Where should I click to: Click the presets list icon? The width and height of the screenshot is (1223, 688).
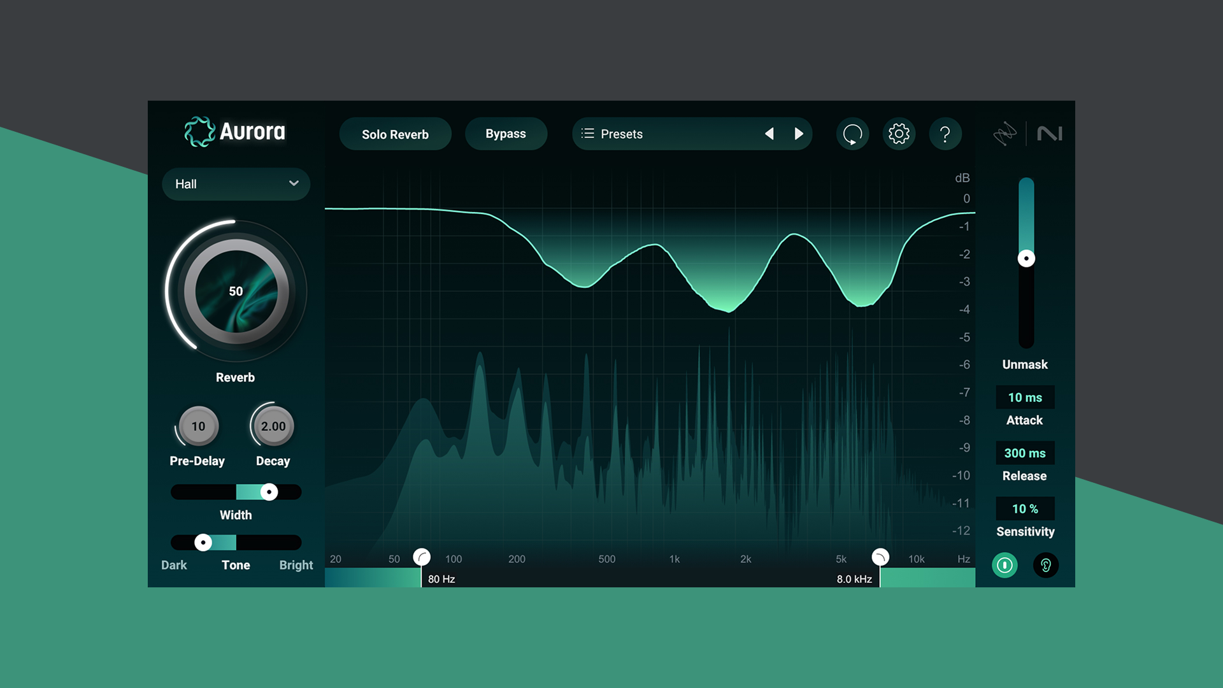pos(588,134)
